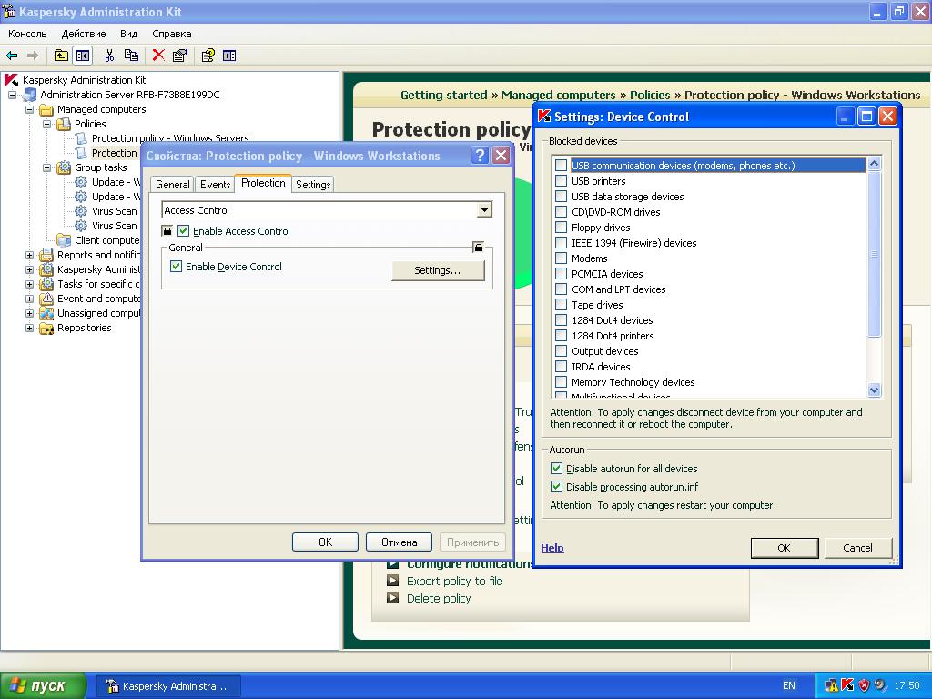Collapse the Administration Server tree node

(x=12, y=95)
